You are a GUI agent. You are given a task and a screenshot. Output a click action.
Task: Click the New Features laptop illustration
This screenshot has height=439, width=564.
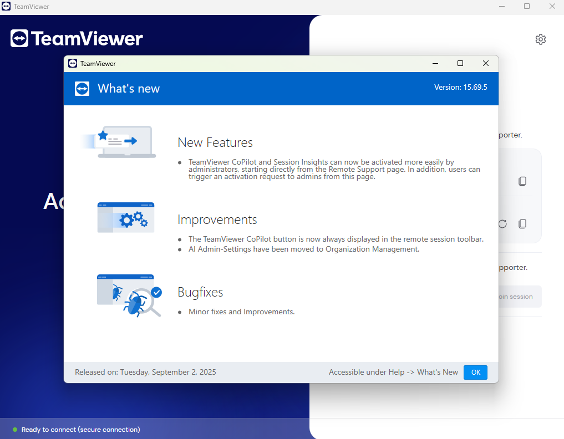pos(119,142)
